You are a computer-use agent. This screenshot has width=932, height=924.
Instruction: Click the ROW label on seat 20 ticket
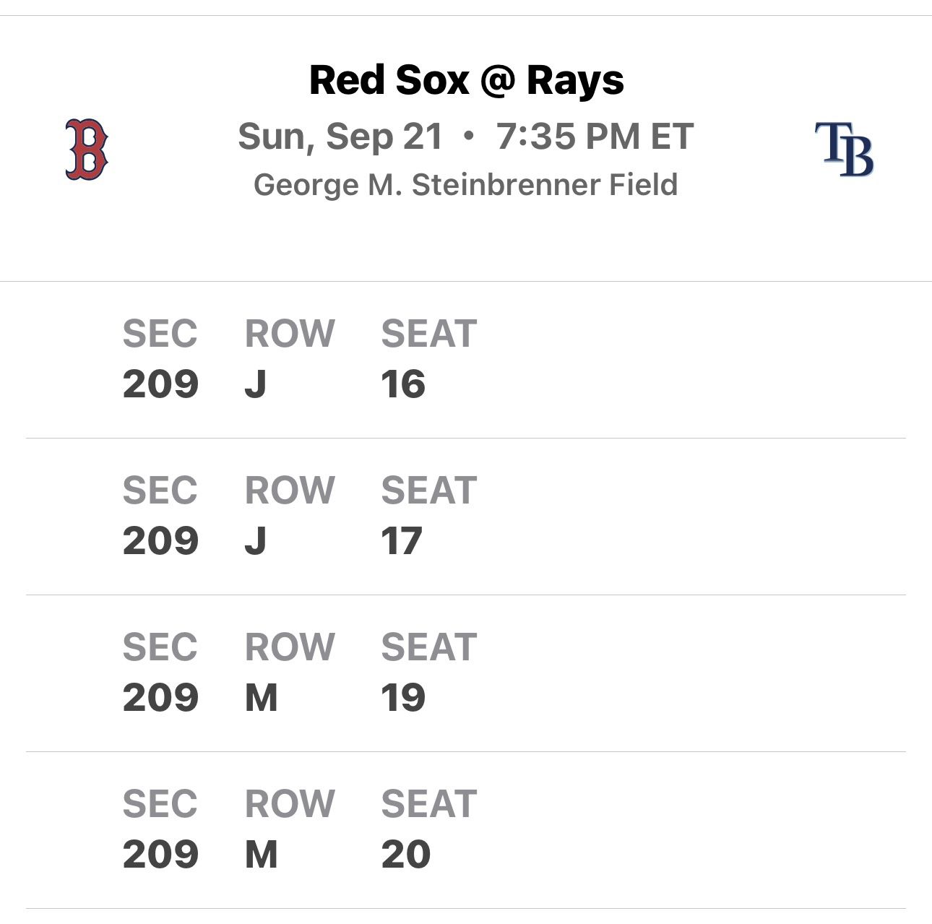290,804
